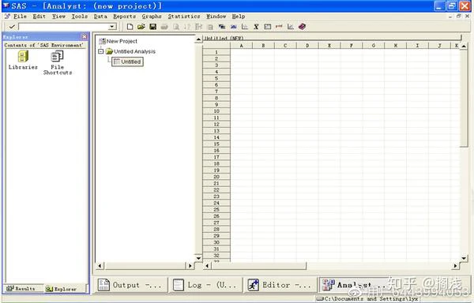Screen dimensions: 474x303
Task: Click the Save floppy disk icon
Action: coord(153,27)
